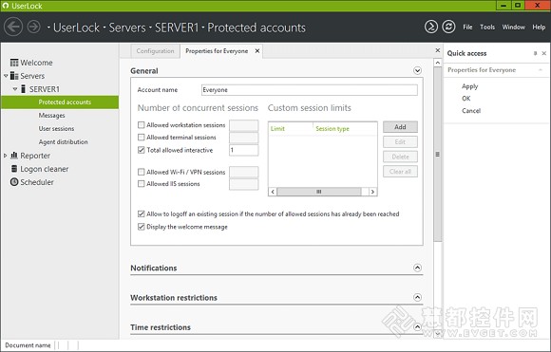Viewport: 551px width, 352px height.
Task: Enable Allowed terminal sessions checkbox
Action: [142, 138]
